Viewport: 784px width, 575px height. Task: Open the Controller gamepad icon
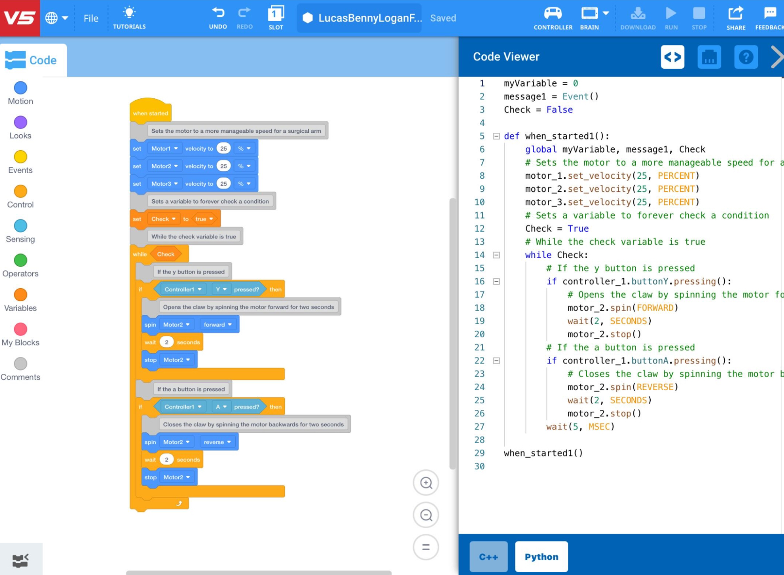[553, 13]
